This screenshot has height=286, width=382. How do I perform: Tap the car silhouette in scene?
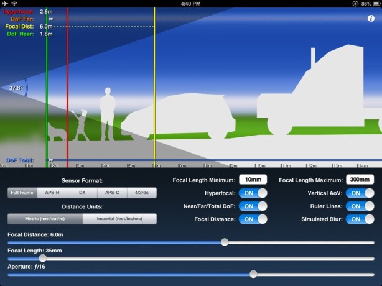[x=180, y=119]
